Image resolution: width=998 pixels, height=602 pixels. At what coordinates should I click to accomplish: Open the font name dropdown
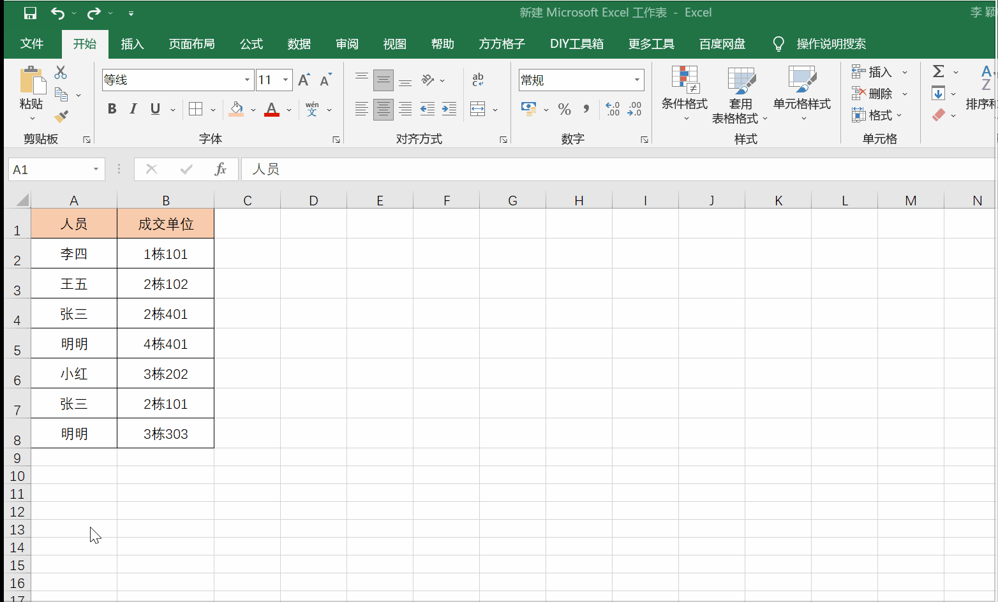[x=247, y=80]
